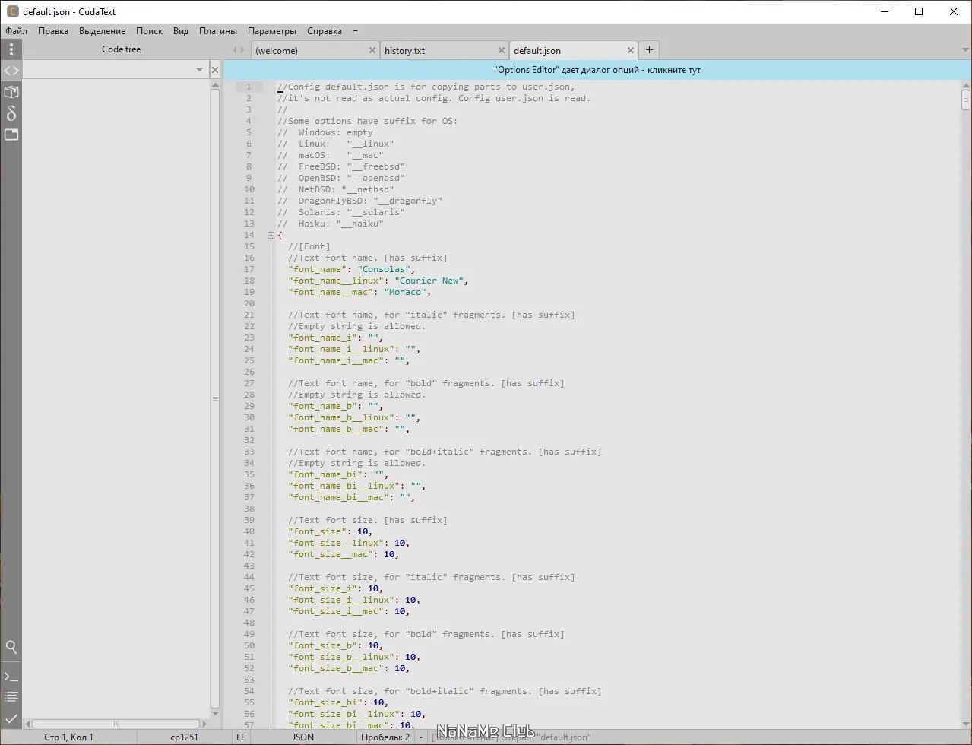
Task: Change encoding cp1251 in status bar
Action: pyautogui.click(x=184, y=737)
